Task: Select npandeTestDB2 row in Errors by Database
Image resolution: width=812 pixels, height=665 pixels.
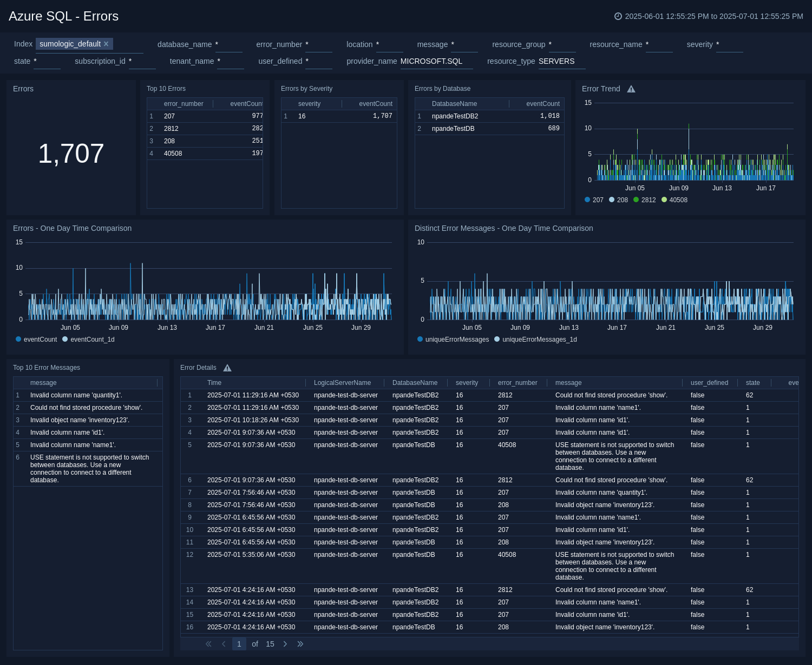Action: coord(489,116)
